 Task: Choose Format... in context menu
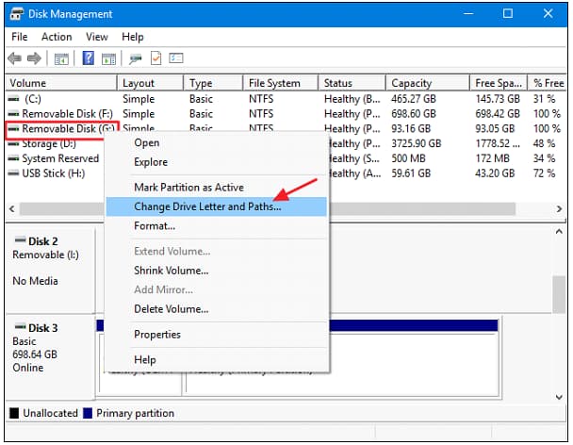coord(217,226)
